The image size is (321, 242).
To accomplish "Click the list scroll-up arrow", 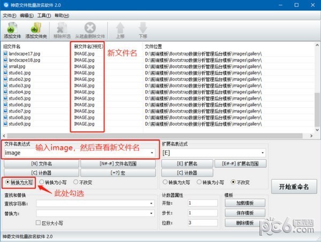I will tap(317, 45).
